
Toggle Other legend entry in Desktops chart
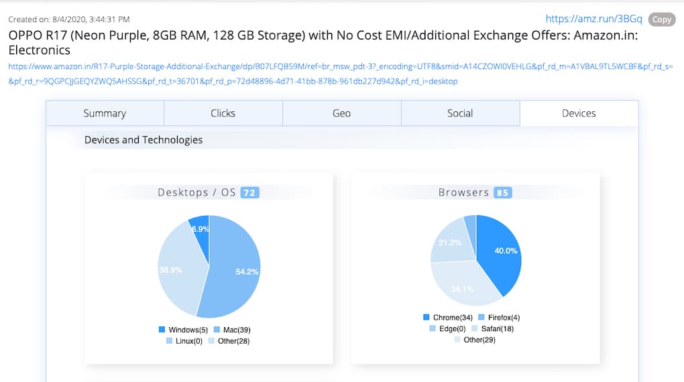pos(228,341)
